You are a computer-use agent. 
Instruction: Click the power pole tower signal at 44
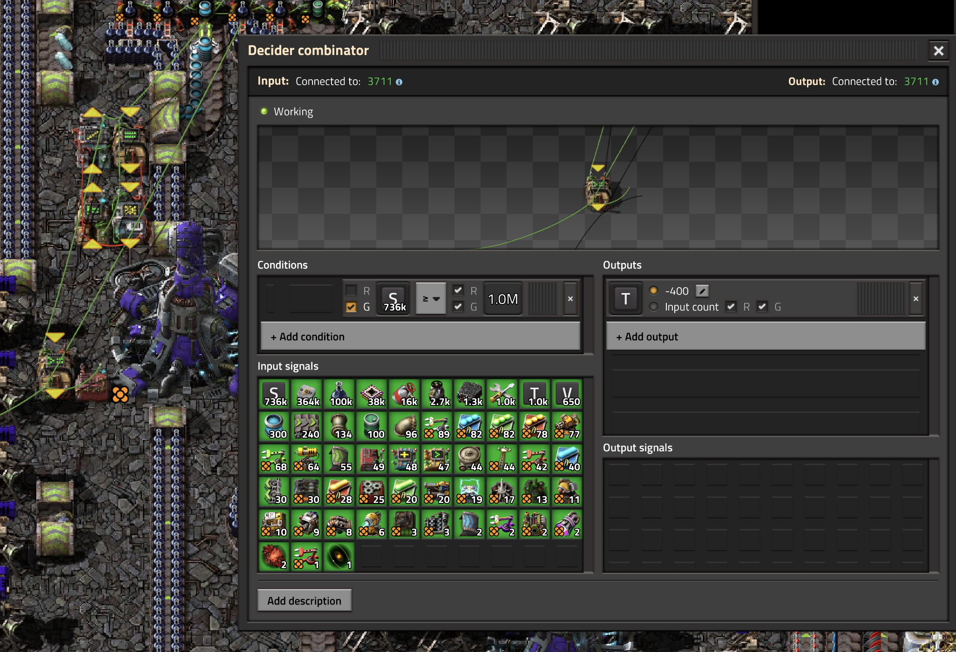(x=502, y=459)
